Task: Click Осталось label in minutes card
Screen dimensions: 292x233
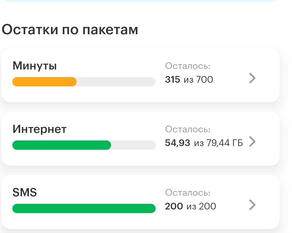Action: click(188, 66)
